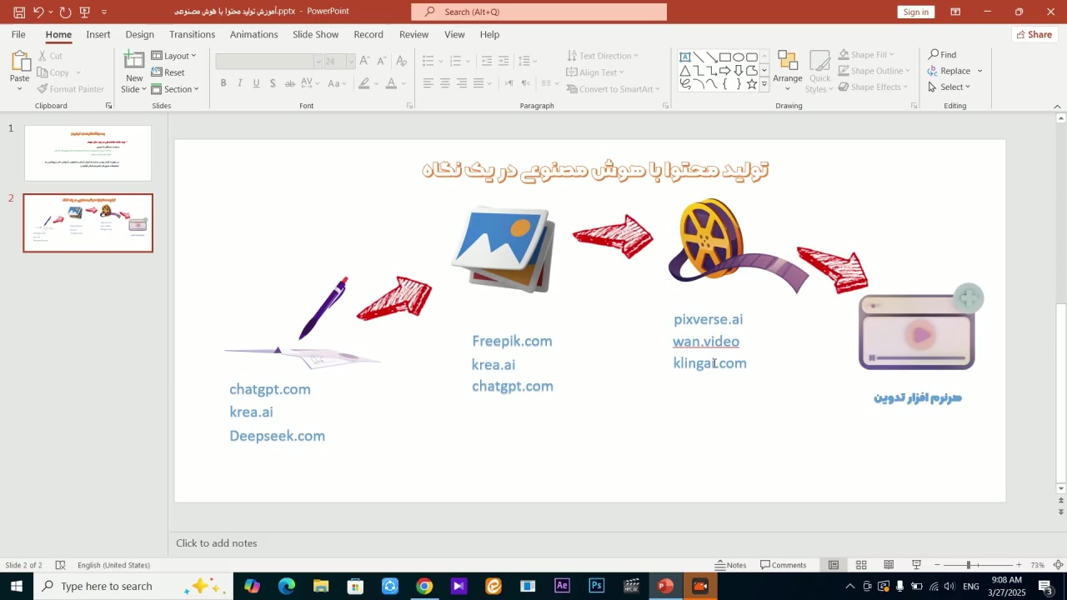The height and width of the screenshot is (600, 1067).
Task: Click Clear All Formatting icon
Action: click(x=401, y=61)
